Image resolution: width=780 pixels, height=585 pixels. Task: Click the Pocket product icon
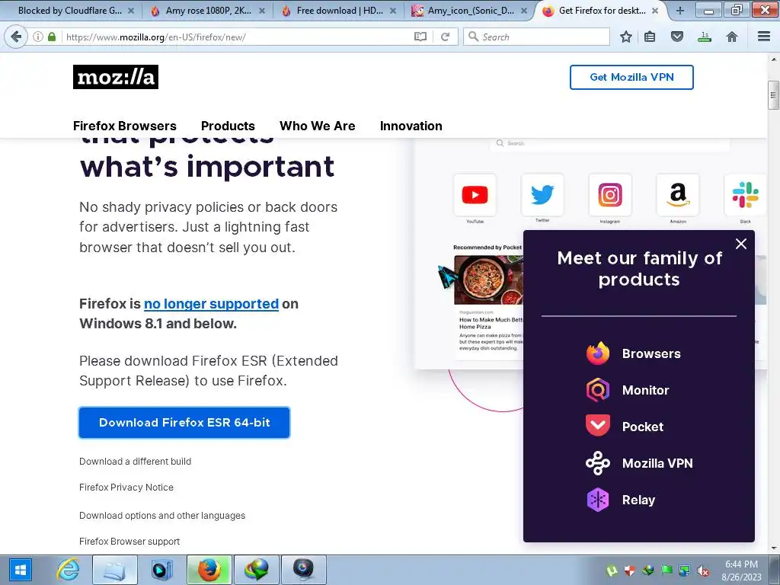coord(598,427)
